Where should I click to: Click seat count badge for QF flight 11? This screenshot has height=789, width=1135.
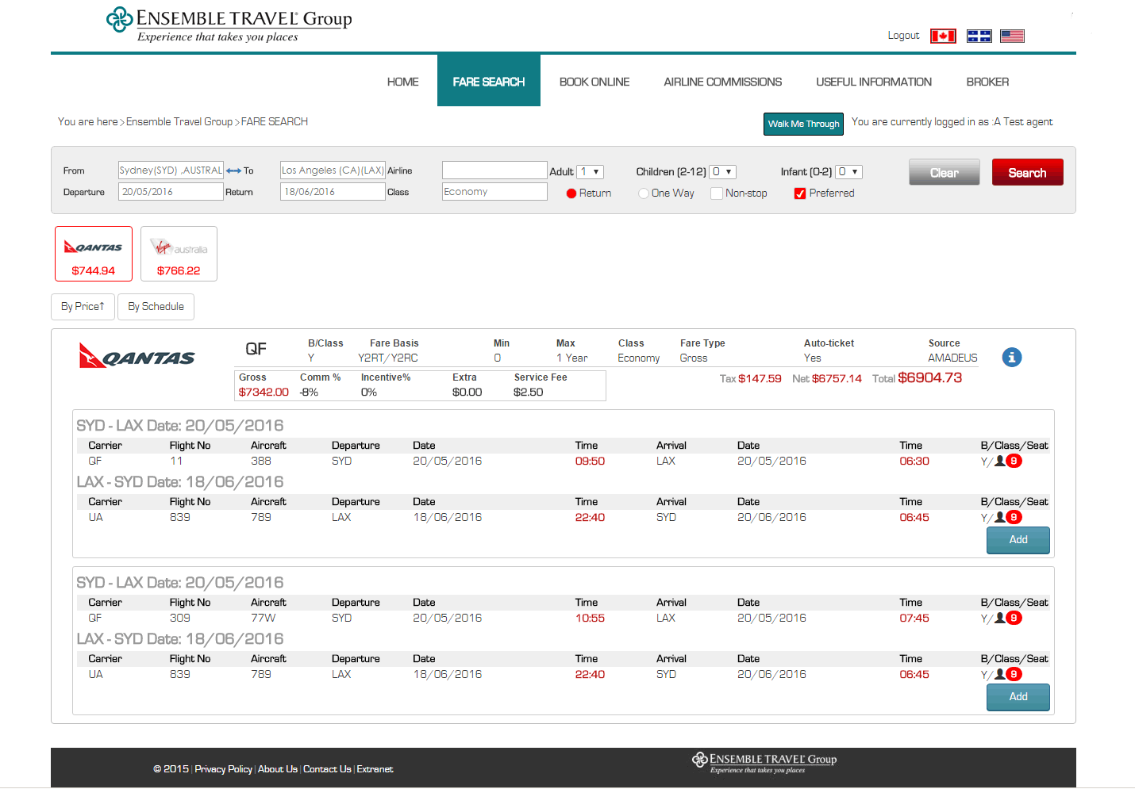point(1014,461)
